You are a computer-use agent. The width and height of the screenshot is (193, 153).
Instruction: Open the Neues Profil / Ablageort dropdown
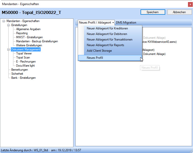96,23
